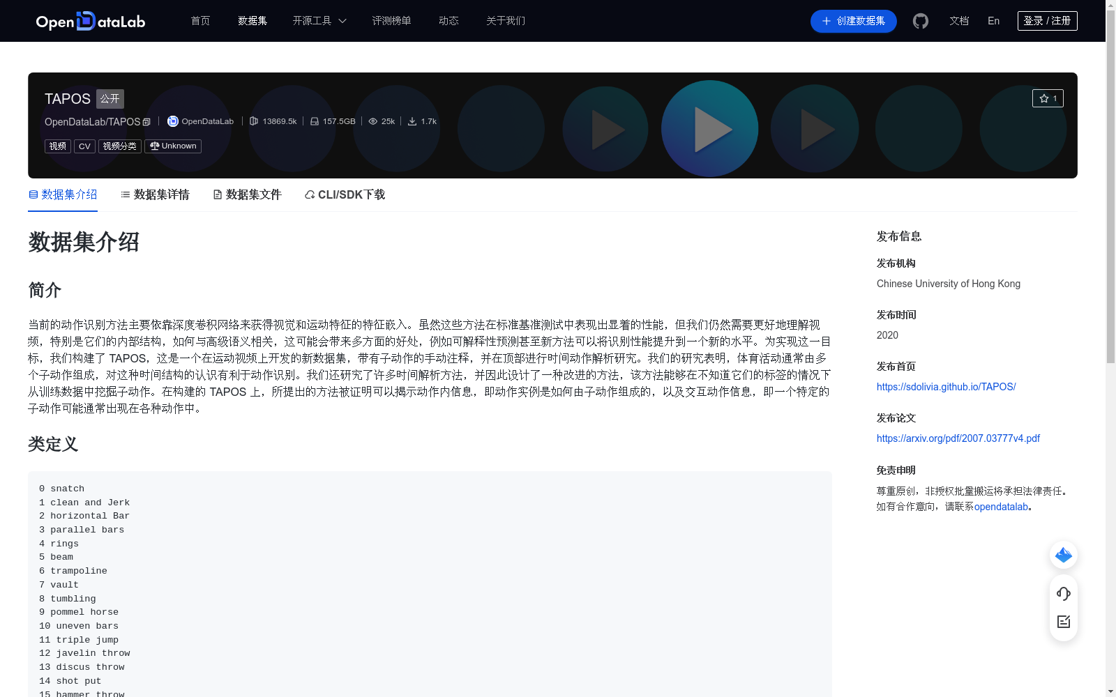The image size is (1116, 697).
Task: Click the GitHub icon in the navigation bar
Action: click(920, 21)
